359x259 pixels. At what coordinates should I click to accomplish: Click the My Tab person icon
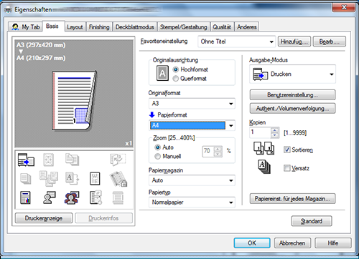[x=15, y=26]
